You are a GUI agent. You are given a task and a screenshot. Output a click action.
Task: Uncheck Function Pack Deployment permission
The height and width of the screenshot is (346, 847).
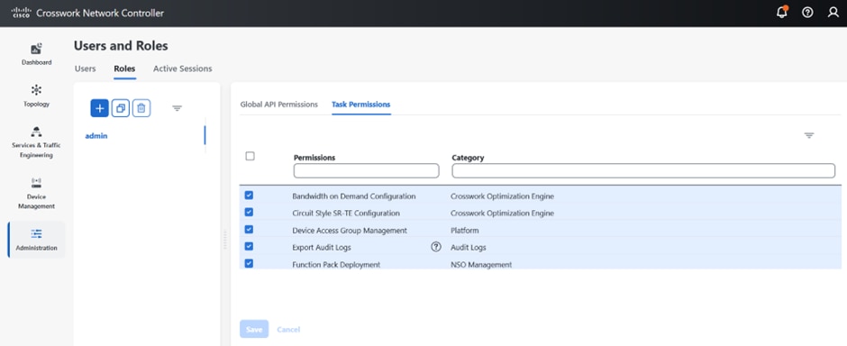(249, 263)
